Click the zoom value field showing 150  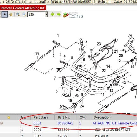[36, 14]
